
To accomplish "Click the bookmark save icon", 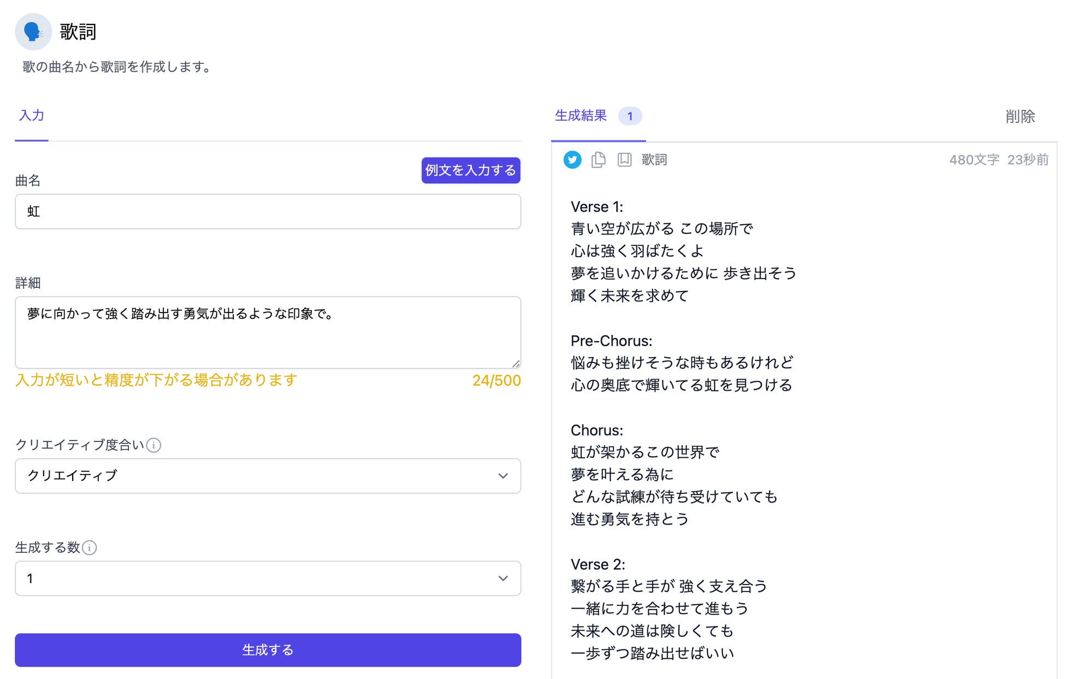I will click(x=624, y=160).
